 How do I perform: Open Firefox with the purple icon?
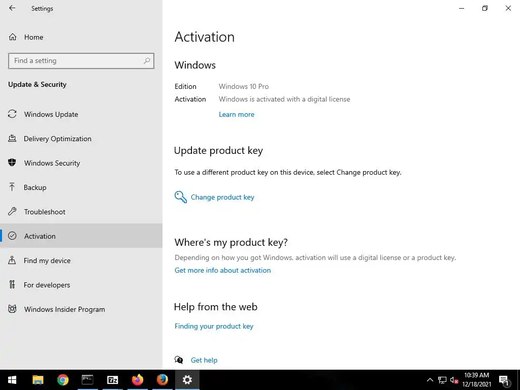pos(137,380)
